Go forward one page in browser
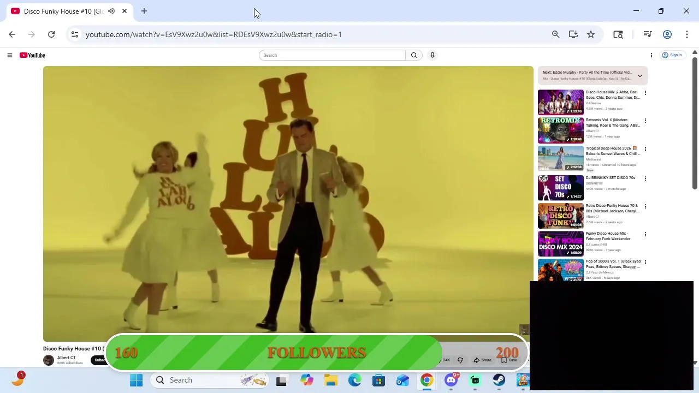 click(x=32, y=34)
